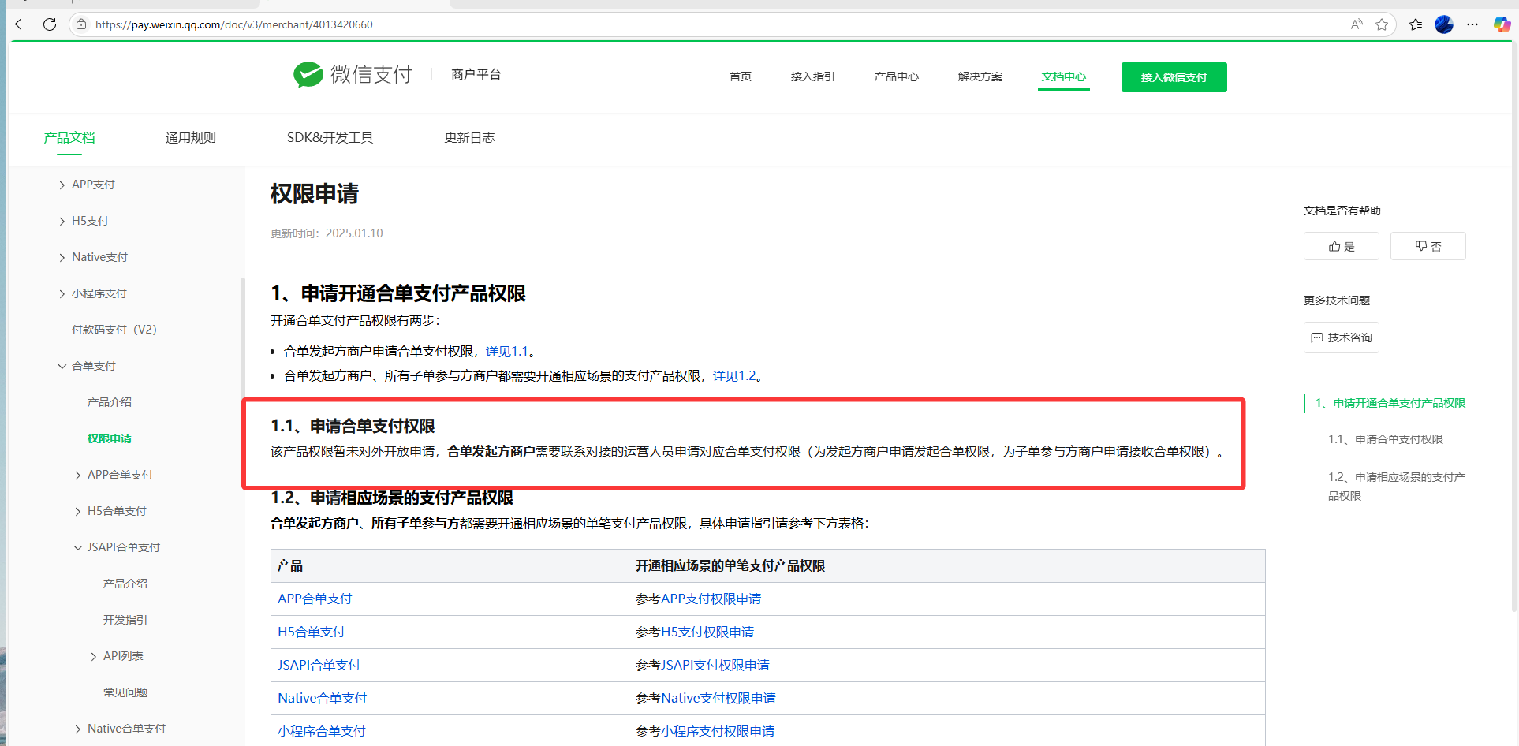Switch to 更新日志 tab
This screenshot has height=746, width=1519.
pyautogui.click(x=469, y=138)
